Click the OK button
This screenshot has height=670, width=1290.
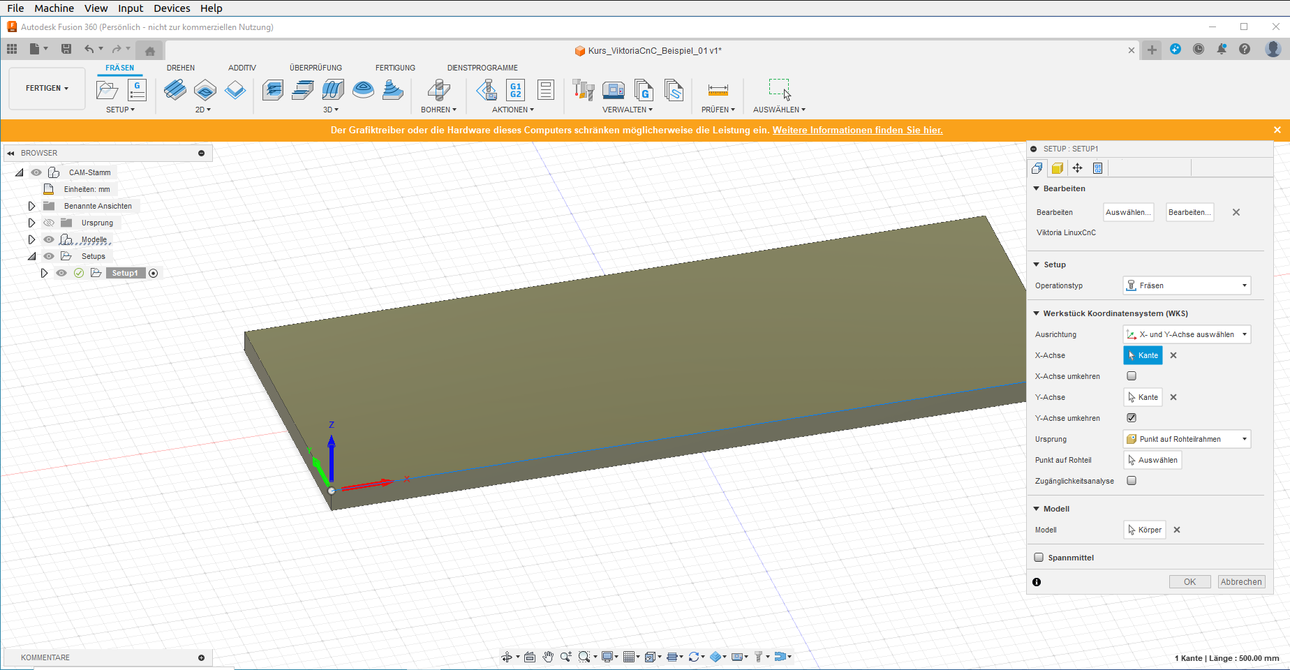pos(1189,582)
